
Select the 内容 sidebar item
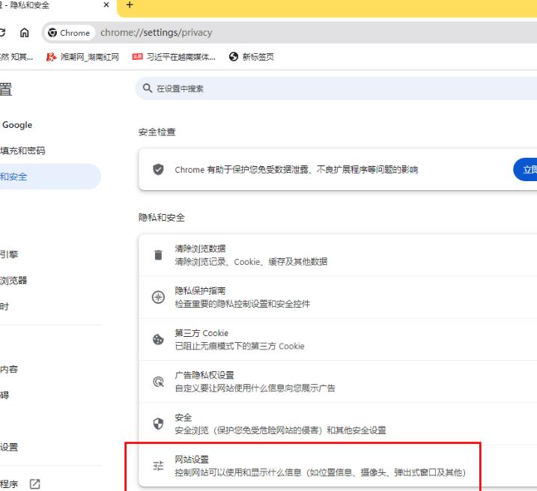coord(9,369)
